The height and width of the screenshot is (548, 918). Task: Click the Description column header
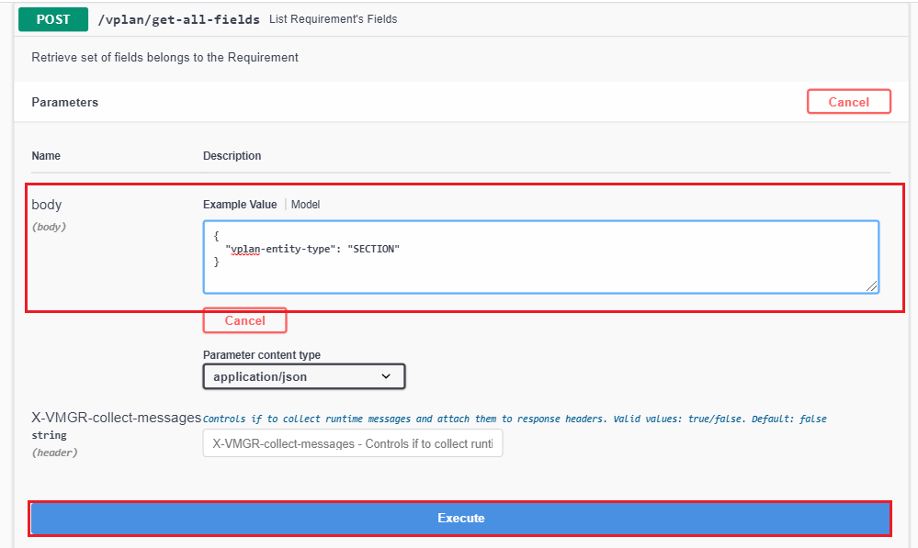click(x=232, y=156)
